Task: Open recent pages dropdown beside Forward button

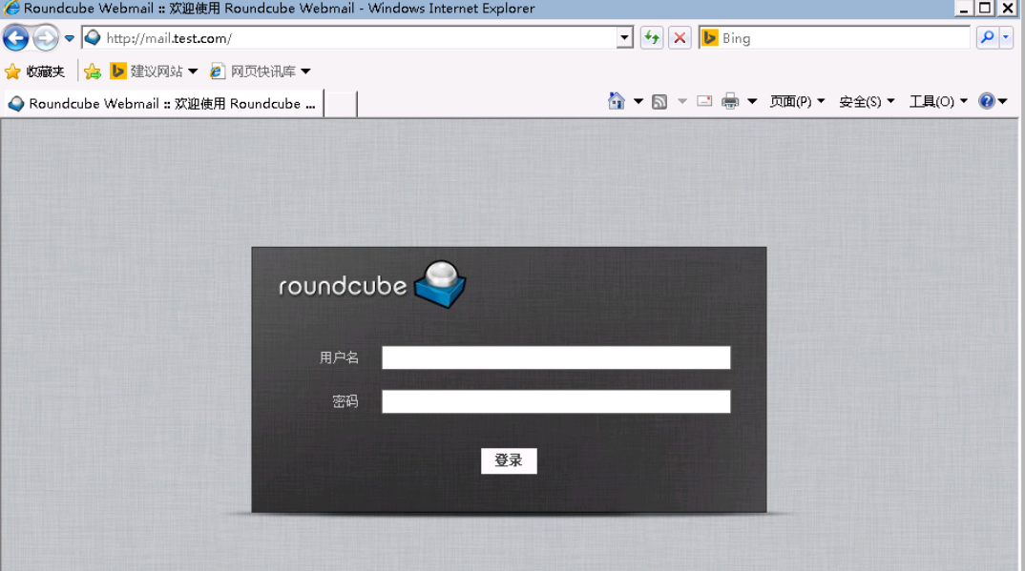Action: coord(70,38)
